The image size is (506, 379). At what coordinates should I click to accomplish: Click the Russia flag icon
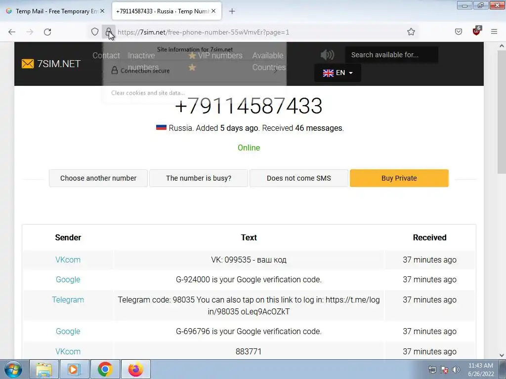pos(161,128)
